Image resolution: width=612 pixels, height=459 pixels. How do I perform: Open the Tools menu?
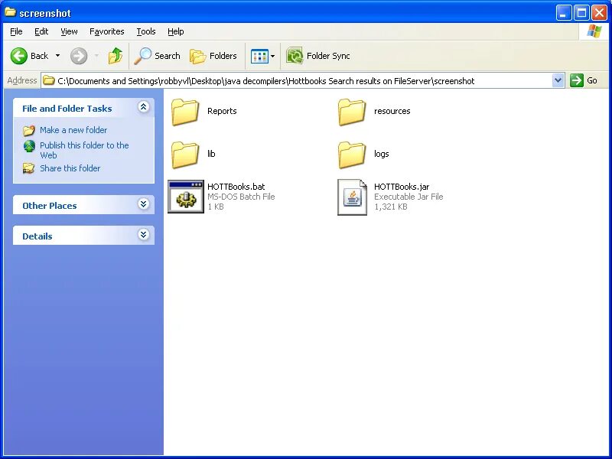coord(146,31)
